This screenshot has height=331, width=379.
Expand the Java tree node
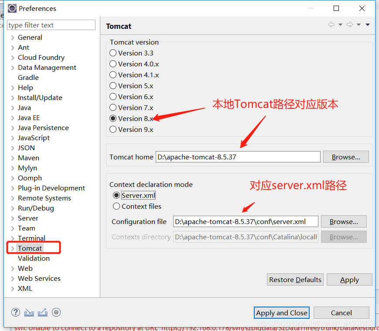[13, 108]
